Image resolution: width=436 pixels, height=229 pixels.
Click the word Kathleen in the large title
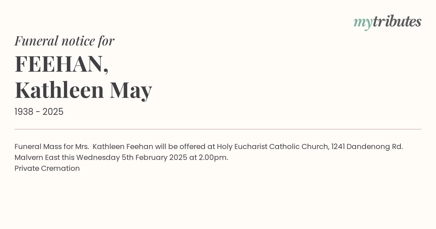pos(59,90)
